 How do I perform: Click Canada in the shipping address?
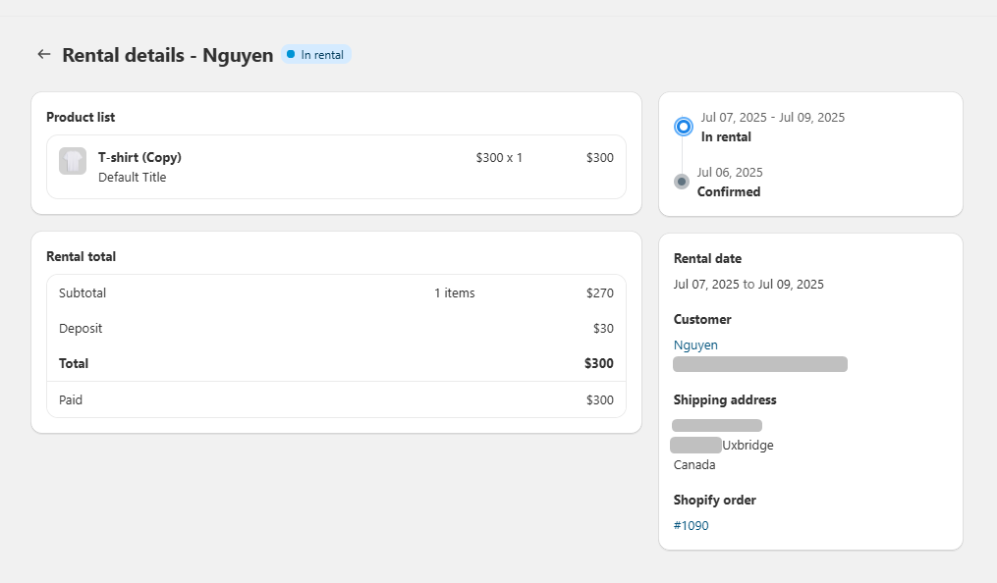pyautogui.click(x=694, y=464)
